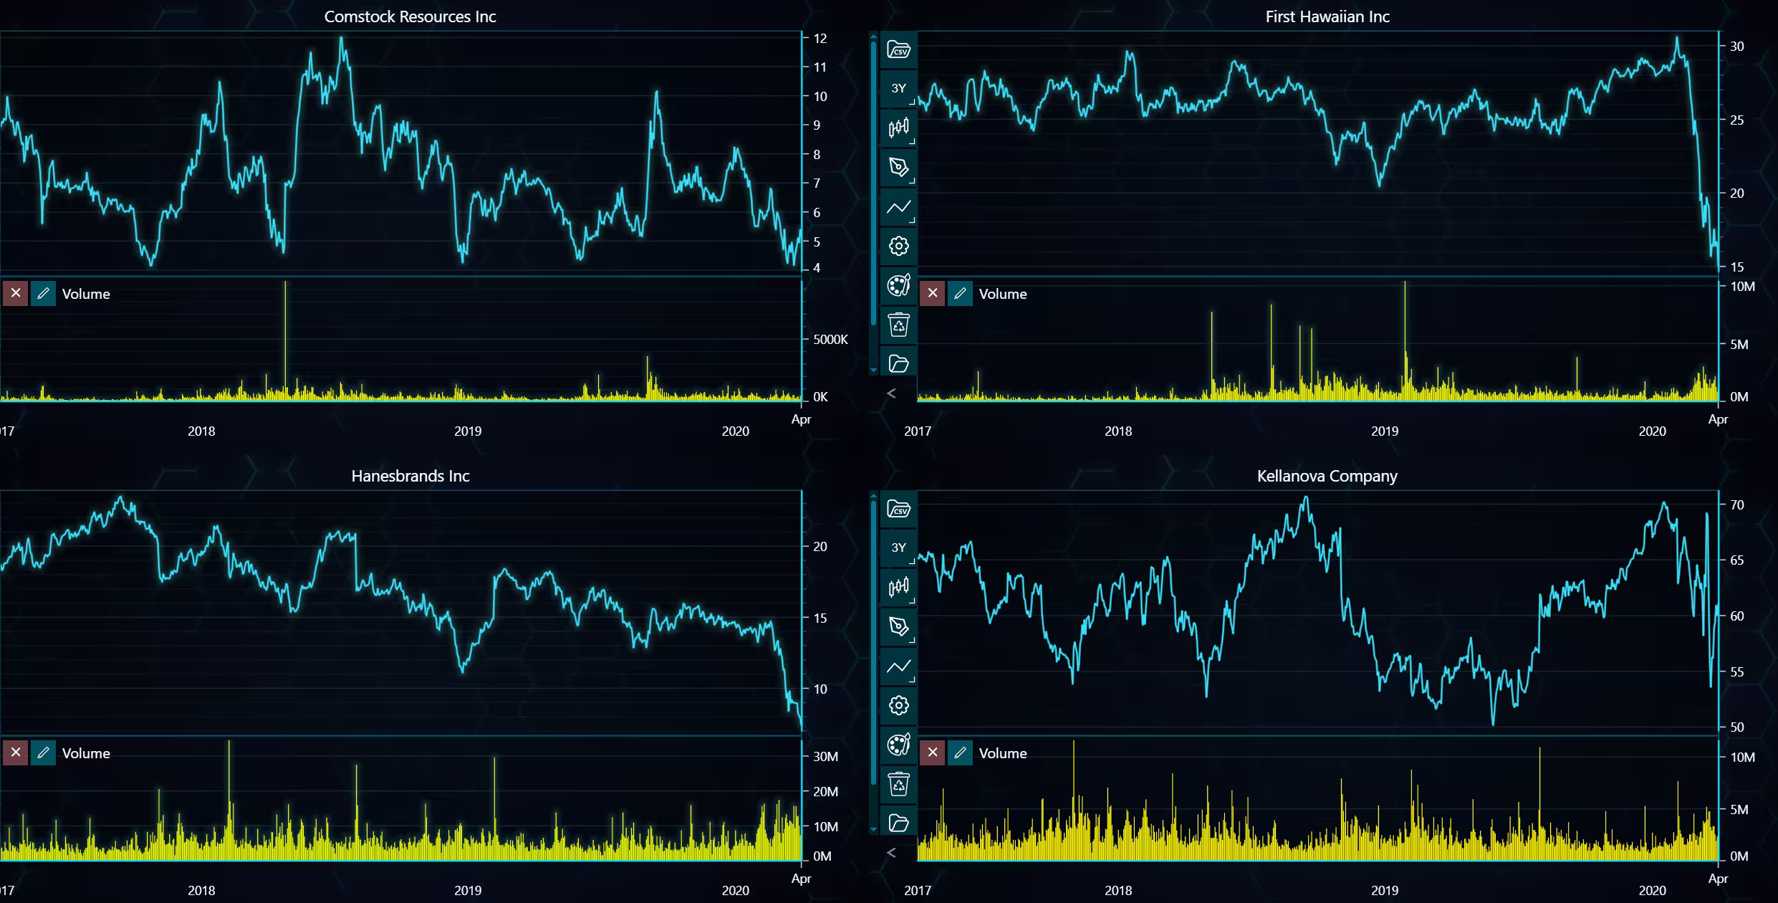
Task: Click the 30M volume axis label on Hanesbrands
Action: click(x=825, y=756)
